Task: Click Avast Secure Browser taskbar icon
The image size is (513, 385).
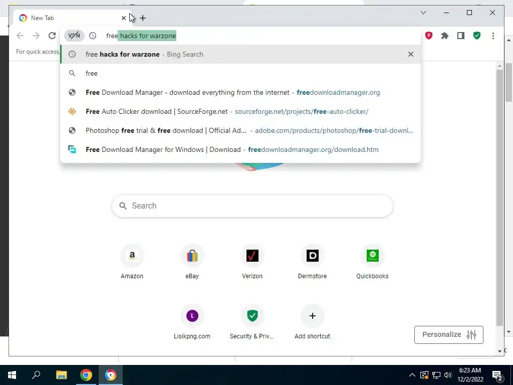Action: point(111,375)
